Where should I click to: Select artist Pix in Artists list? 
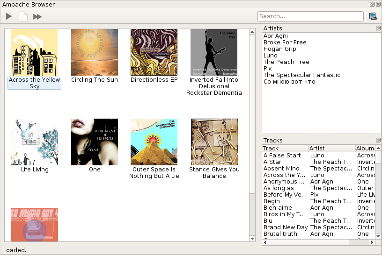pyautogui.click(x=267, y=69)
